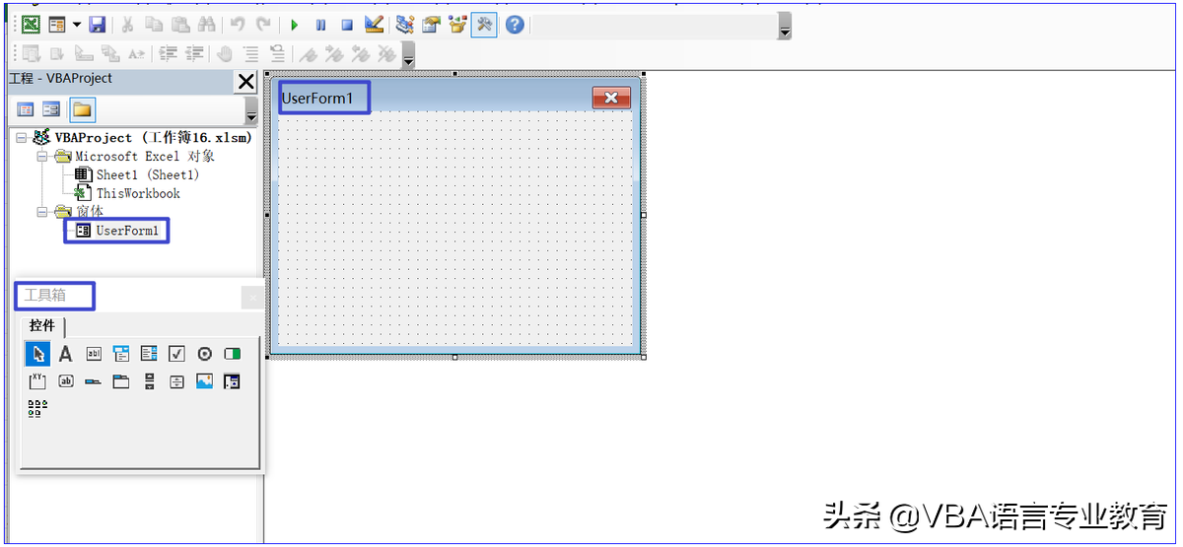Click the Reset stop button
Screen dimensions: 1183x547
pos(347,25)
